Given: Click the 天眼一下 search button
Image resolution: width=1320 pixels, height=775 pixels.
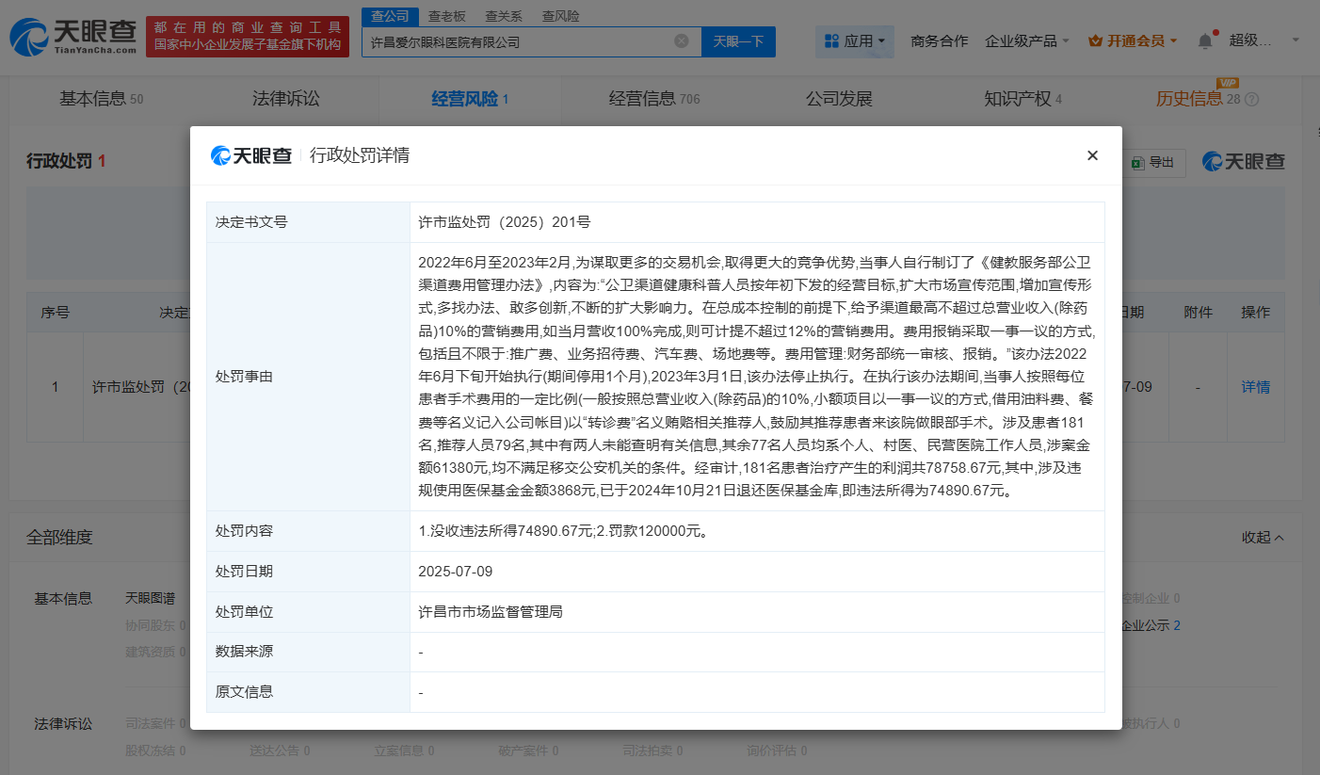Looking at the screenshot, I should click(738, 41).
